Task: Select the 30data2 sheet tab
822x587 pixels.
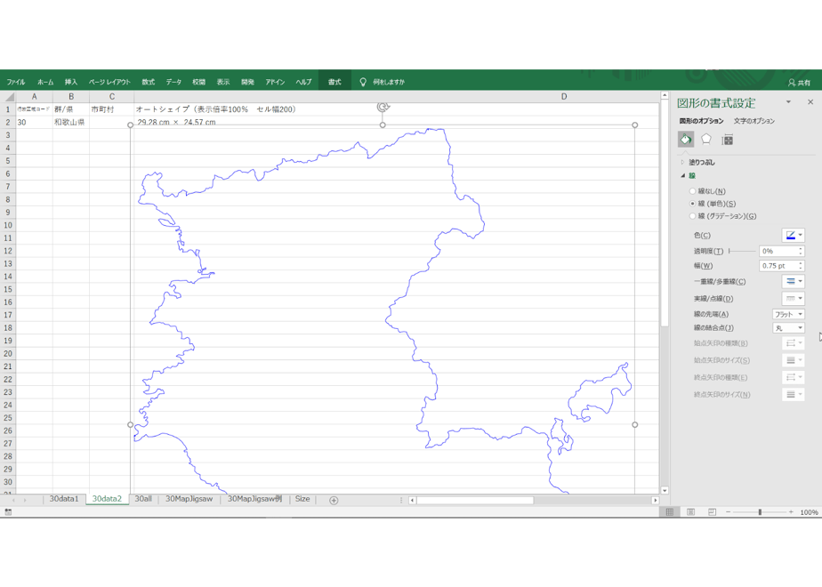Action: coord(107,499)
